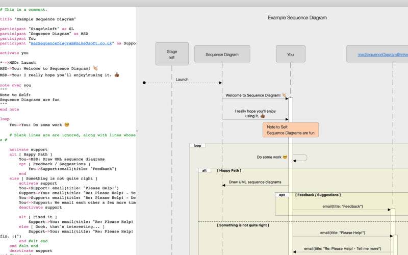
Task: Click the note over you code line
Action: click(15, 85)
